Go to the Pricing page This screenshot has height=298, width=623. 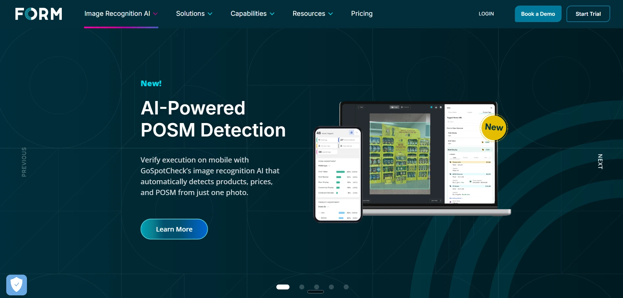pyautogui.click(x=362, y=13)
